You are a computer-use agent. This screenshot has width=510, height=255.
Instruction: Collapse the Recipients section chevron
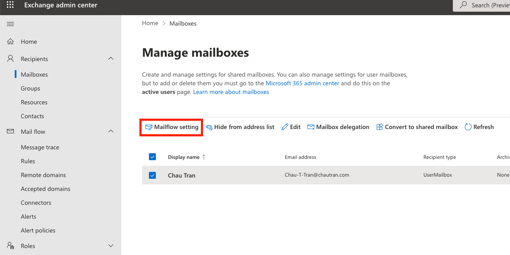[110, 58]
